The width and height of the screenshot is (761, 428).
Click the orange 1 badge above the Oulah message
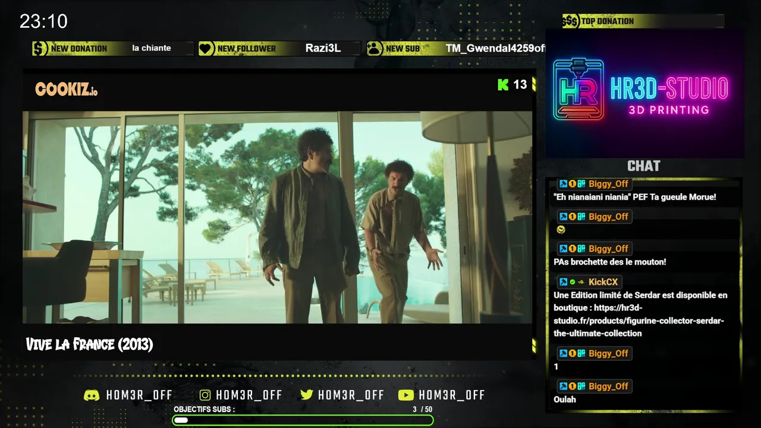pyautogui.click(x=572, y=386)
